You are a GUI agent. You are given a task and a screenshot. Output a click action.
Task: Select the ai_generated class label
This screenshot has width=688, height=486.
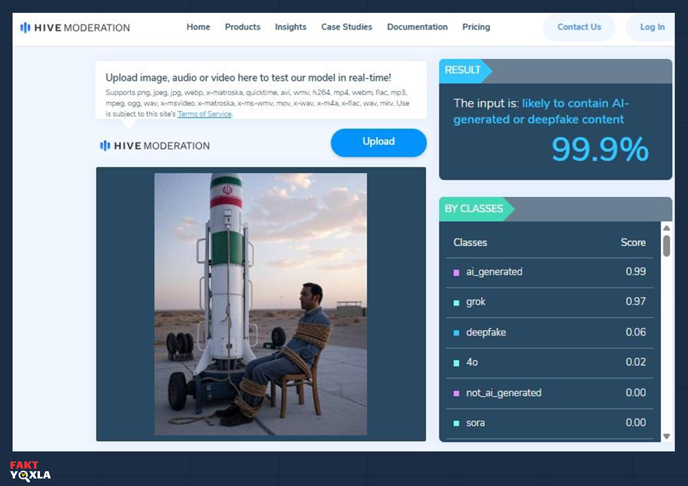(494, 272)
